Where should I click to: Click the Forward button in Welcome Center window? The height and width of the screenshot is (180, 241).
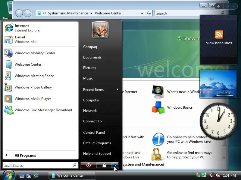[28, 13]
